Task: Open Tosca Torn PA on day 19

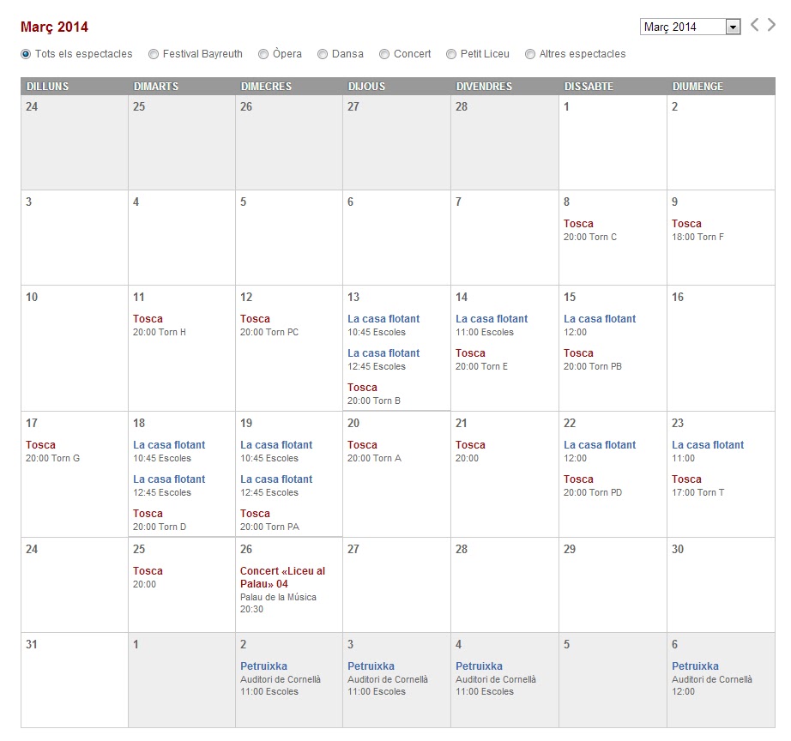Action: (x=255, y=514)
